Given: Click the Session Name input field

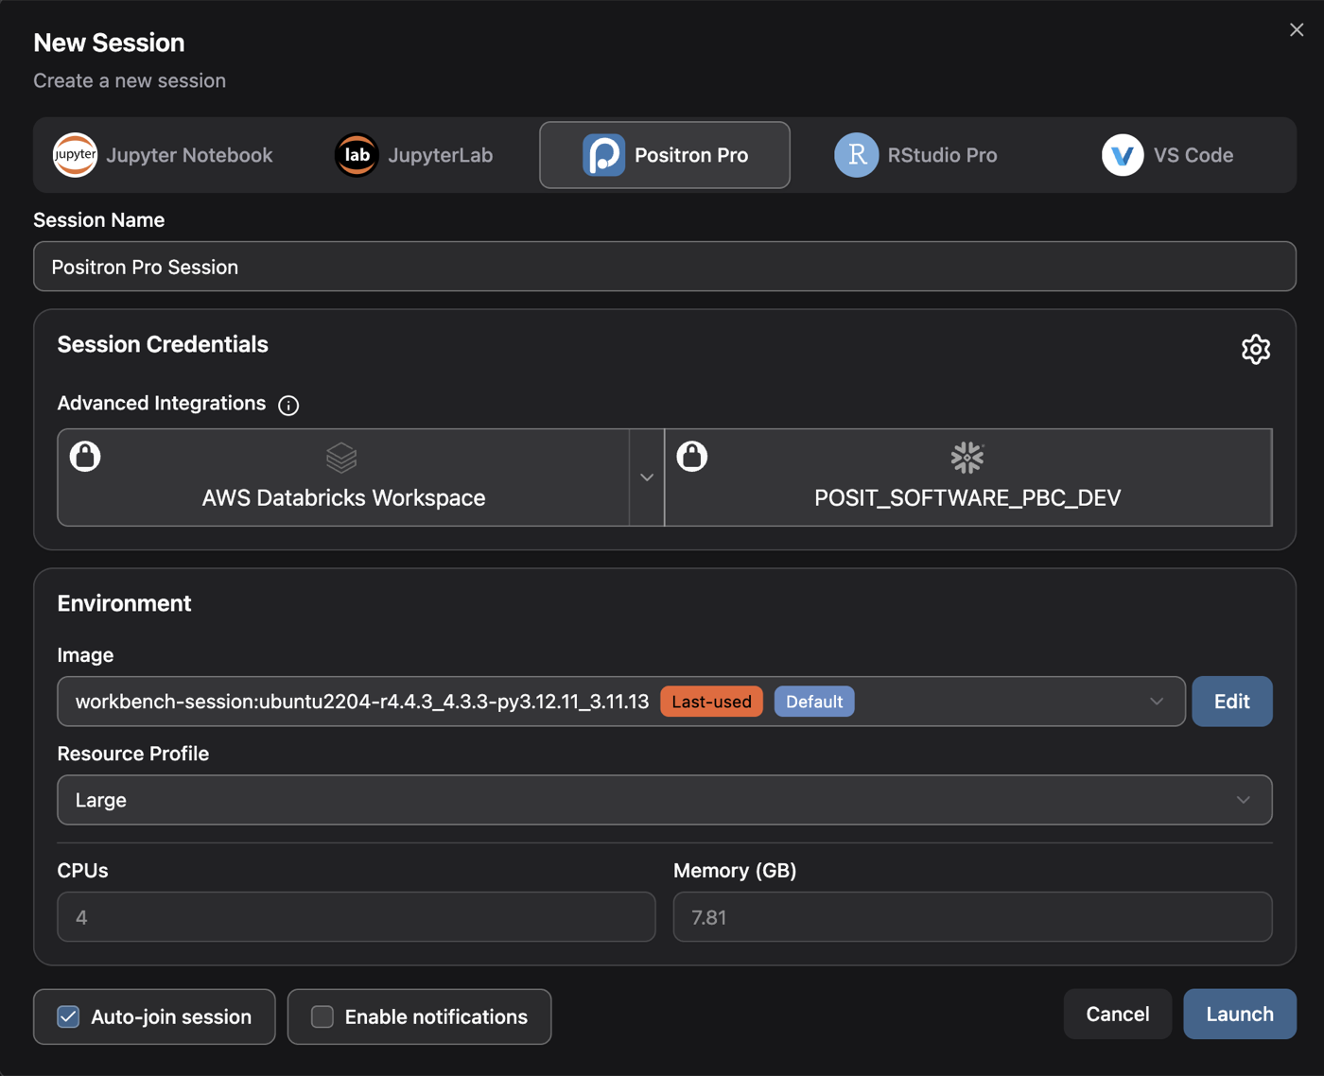Looking at the screenshot, I should coord(665,267).
